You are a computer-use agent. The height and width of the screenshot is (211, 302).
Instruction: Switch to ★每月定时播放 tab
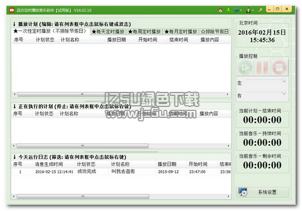[x=181, y=32]
